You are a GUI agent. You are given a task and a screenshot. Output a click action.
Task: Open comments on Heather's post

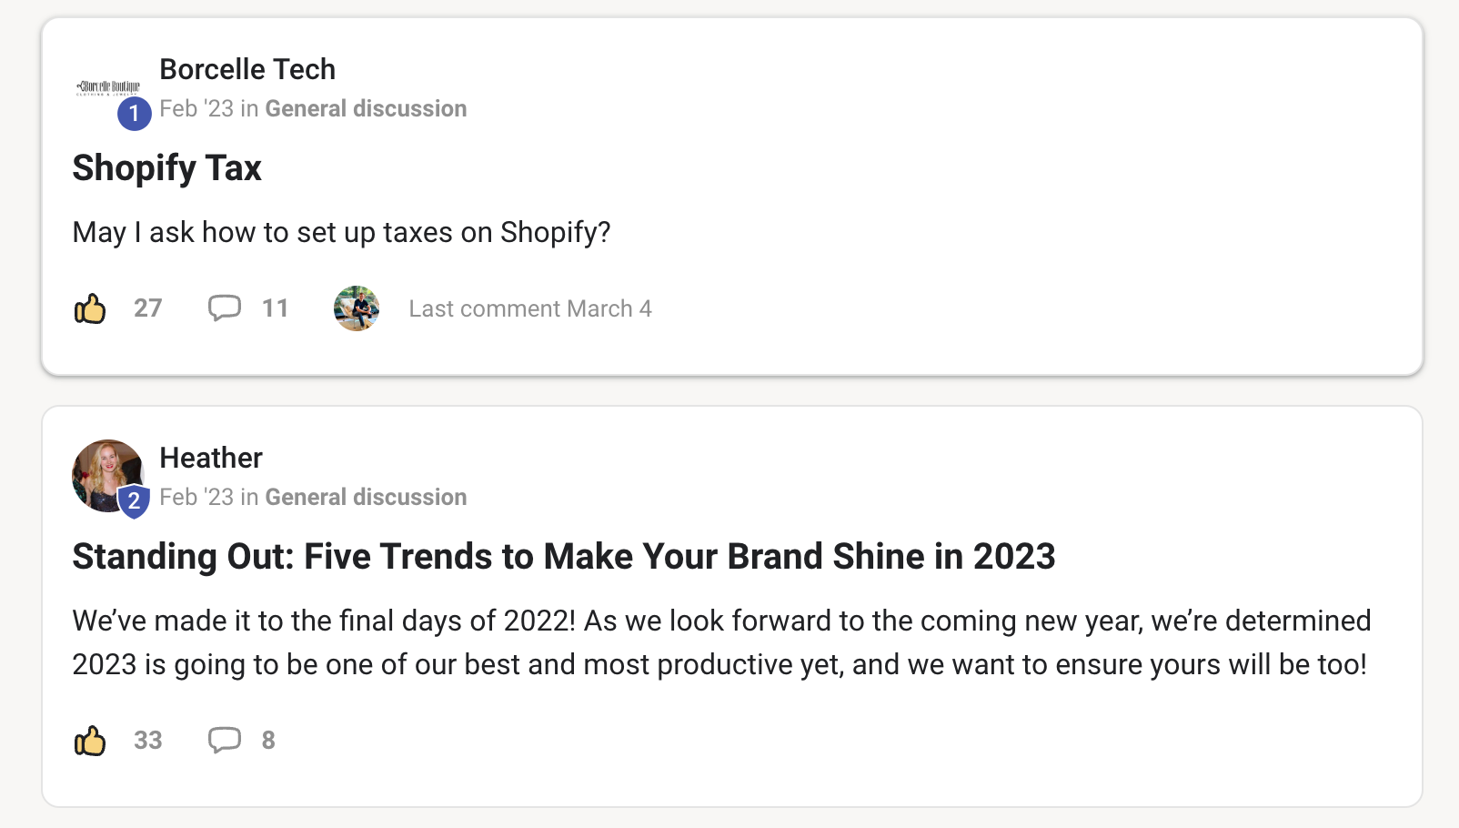(224, 740)
